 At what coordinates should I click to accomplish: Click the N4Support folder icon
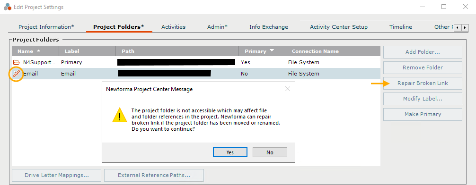(x=17, y=62)
